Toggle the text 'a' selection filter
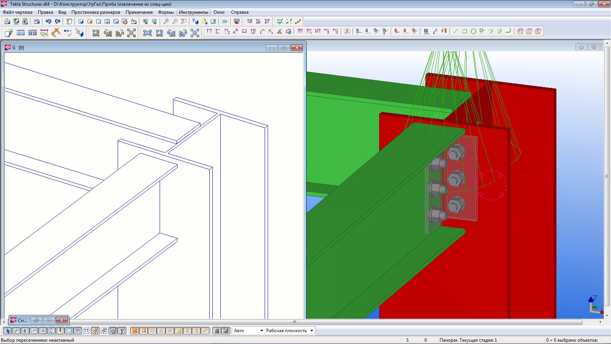The height and width of the screenshot is (344, 611). point(25,331)
